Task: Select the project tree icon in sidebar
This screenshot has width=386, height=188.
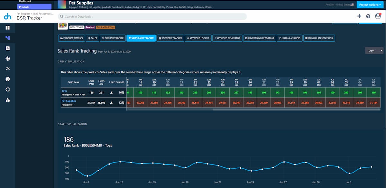Action: click(7, 38)
